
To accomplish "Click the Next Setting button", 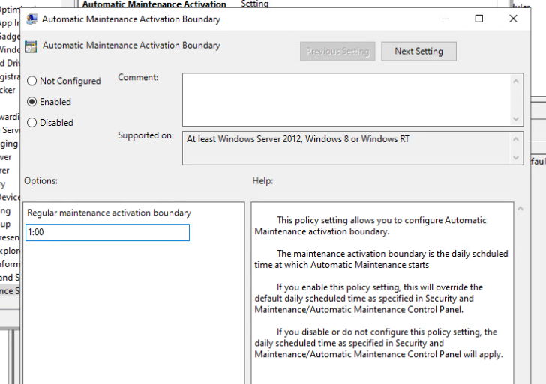I will (418, 52).
